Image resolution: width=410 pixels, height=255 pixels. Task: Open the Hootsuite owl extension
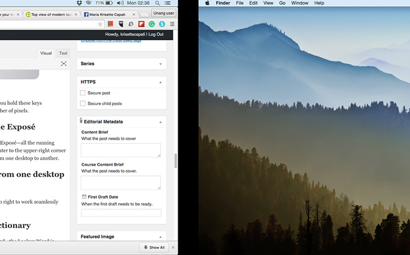121,24
